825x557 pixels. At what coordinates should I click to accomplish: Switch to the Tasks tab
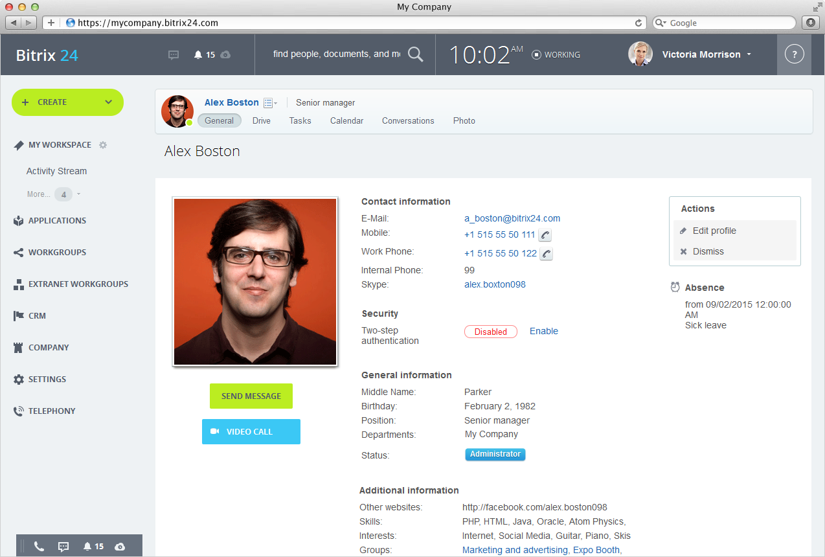pos(300,120)
